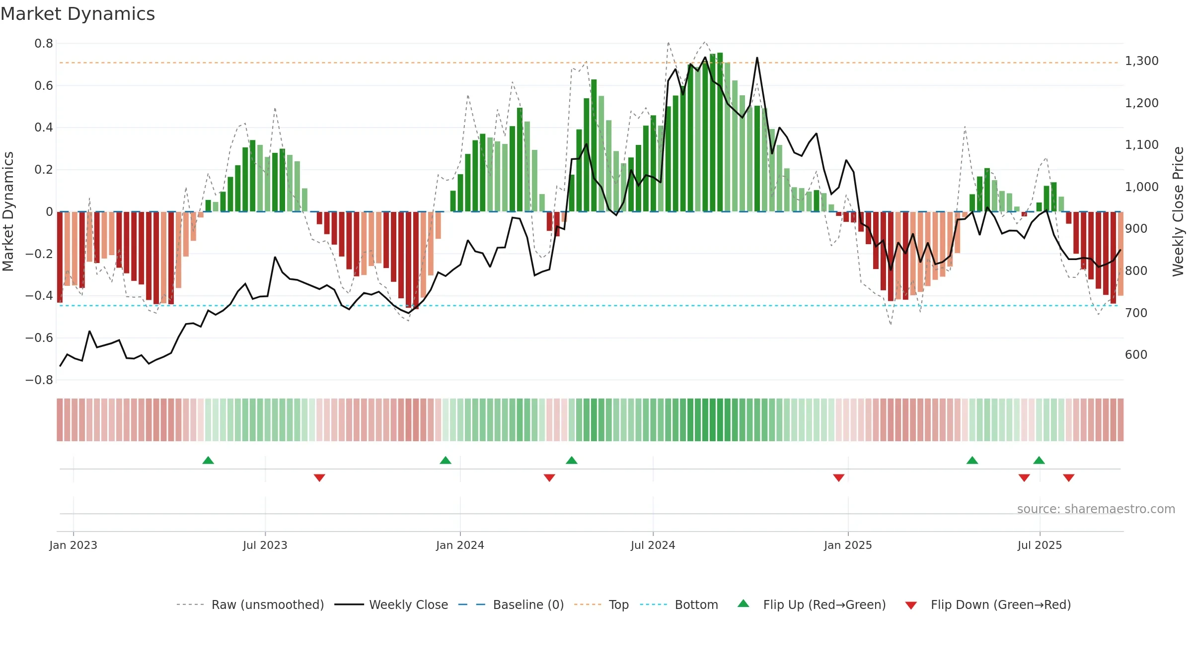Click the −0.6 tick on the left axis
The width and height of the screenshot is (1192, 670).
click(39, 338)
